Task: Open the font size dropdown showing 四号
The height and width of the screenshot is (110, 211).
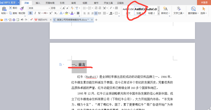Action: coord(56,8)
